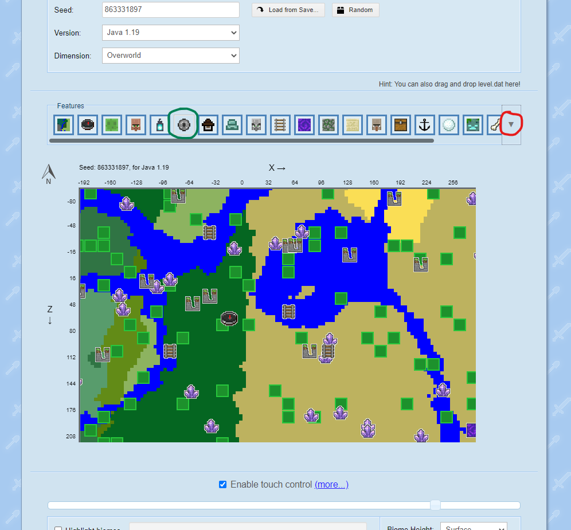
Task: Click the geode icon circled in green
Action: 183,124
